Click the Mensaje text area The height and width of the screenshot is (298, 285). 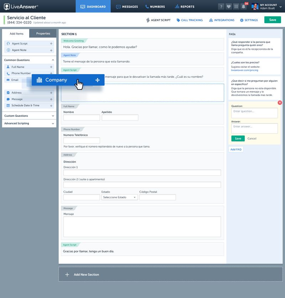tap(142, 227)
